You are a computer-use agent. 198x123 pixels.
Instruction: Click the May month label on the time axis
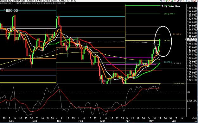(x=151, y=121)
